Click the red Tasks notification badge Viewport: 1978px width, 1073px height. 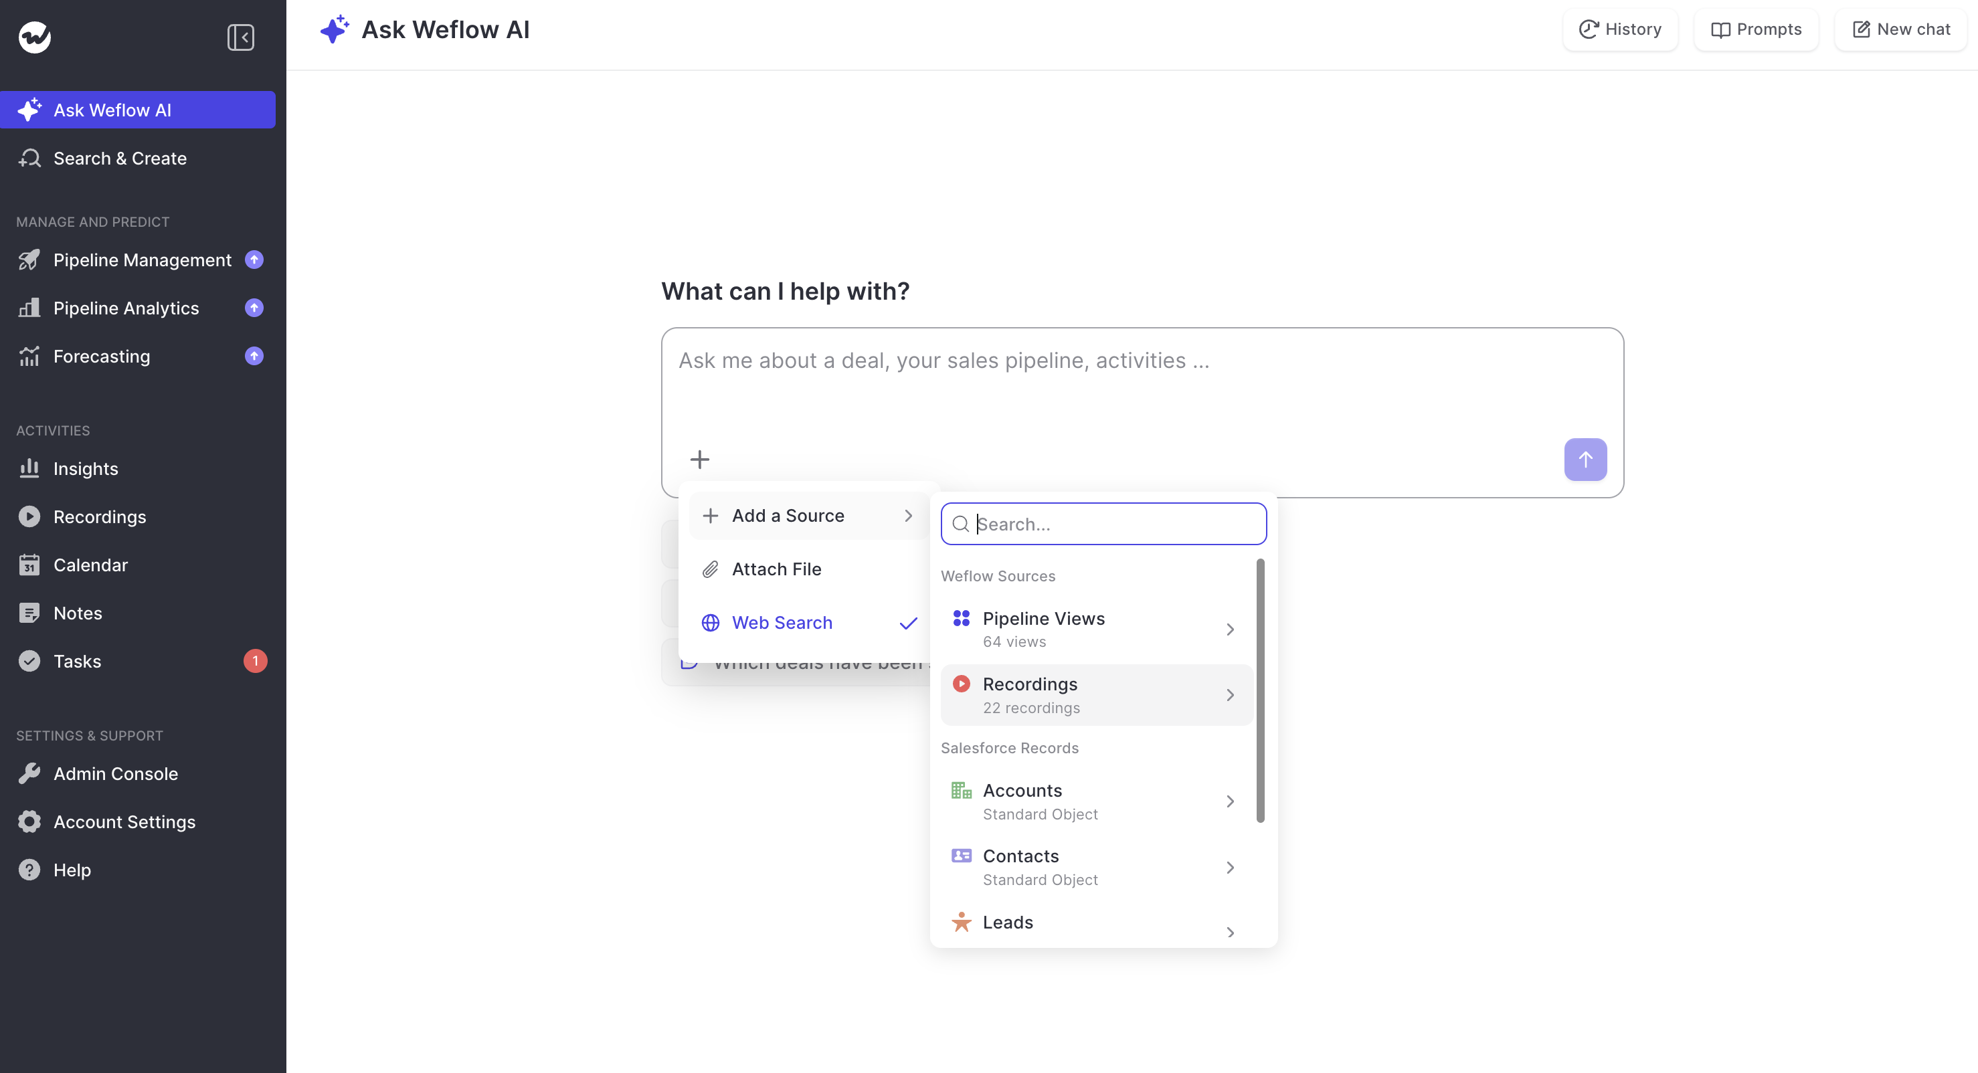(256, 661)
